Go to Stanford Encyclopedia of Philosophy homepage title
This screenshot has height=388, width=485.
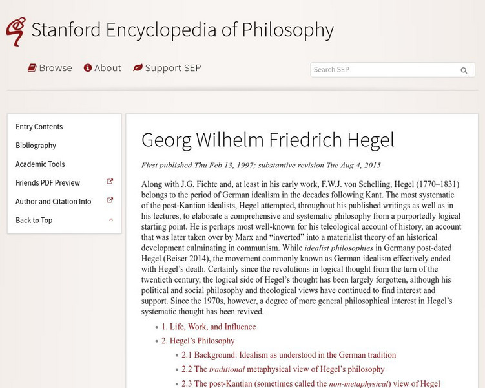pos(182,30)
